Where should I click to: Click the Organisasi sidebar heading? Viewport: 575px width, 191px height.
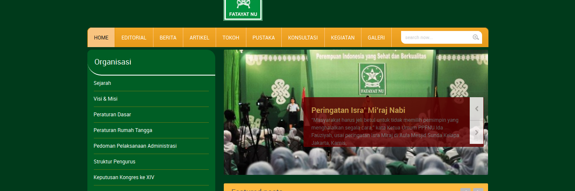[113, 62]
